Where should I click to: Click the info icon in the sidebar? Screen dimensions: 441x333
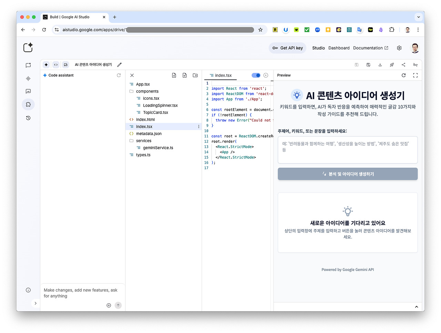coord(28,290)
